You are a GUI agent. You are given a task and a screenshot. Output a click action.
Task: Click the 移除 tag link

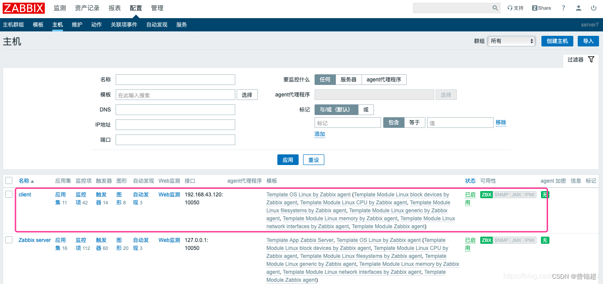tap(501, 123)
